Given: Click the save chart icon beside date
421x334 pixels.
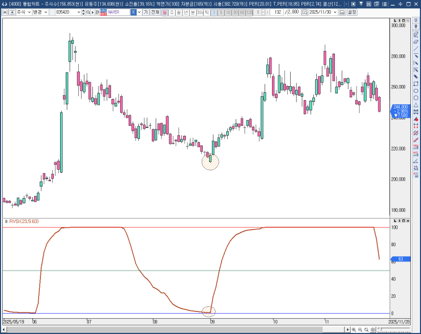Looking at the screenshot, I should point(342,12).
